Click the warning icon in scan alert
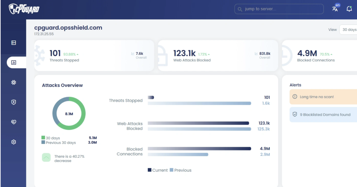This screenshot has height=187, width=357. click(x=295, y=96)
